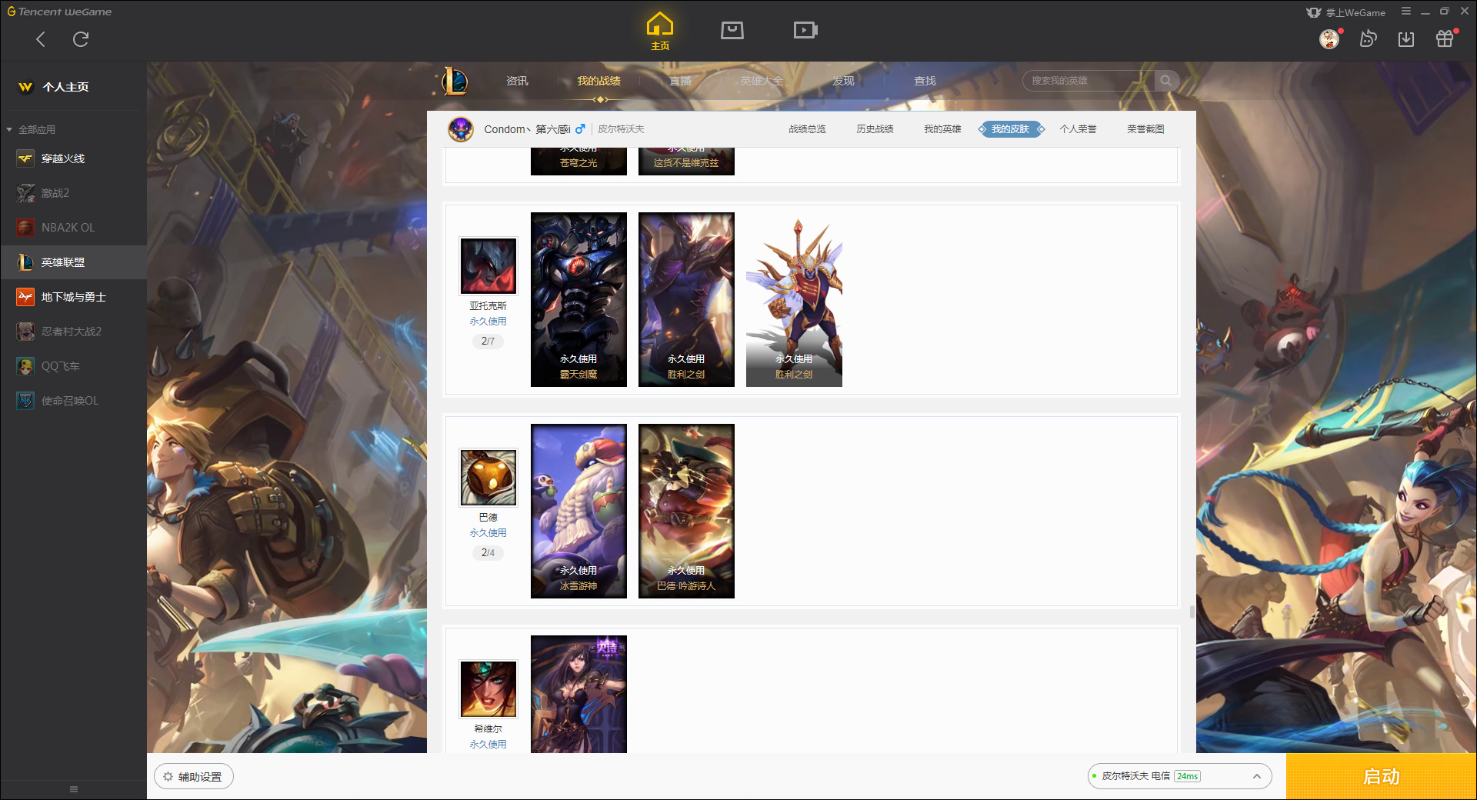Click the summoner profile avatar
Screen dimensions: 1477x800
[x=461, y=129]
